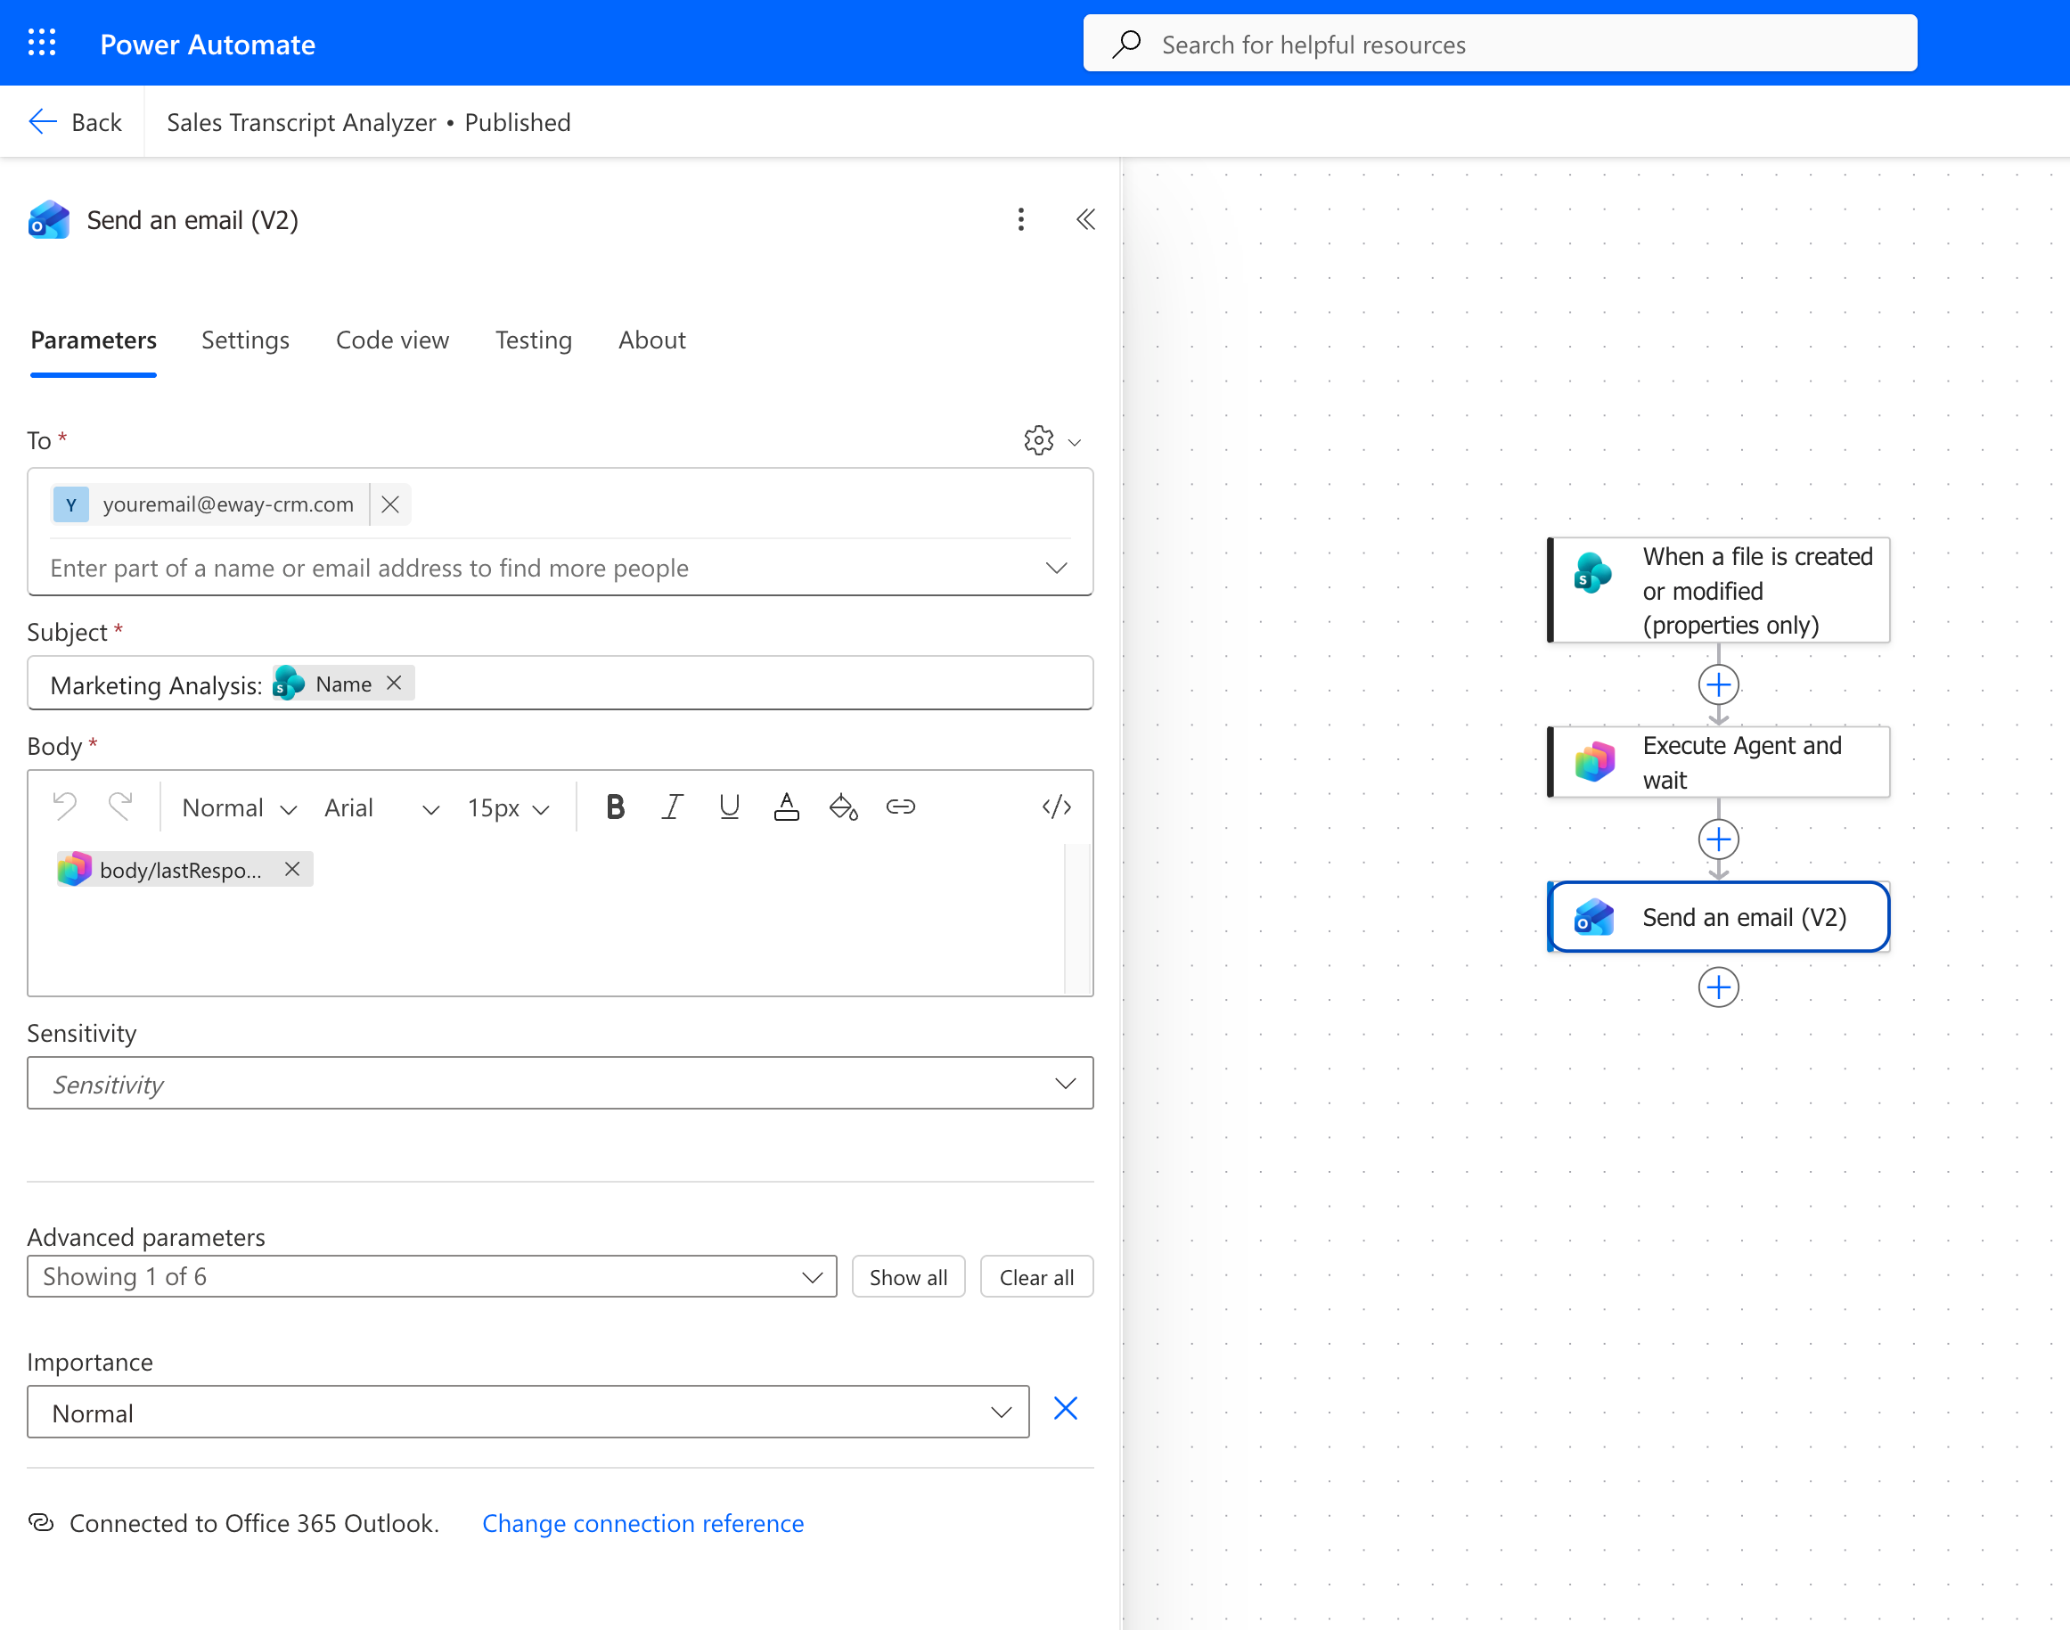The height and width of the screenshot is (1630, 2070).
Task: Select the SharePoint trigger node
Action: point(1719,590)
